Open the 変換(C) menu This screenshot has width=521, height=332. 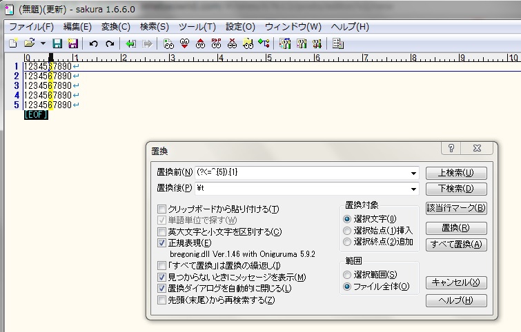pos(116,27)
